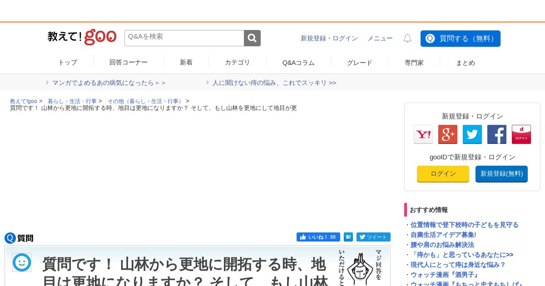
Task: Click その他(暮らし・生活・行事) breadcrumb
Action: tap(145, 101)
